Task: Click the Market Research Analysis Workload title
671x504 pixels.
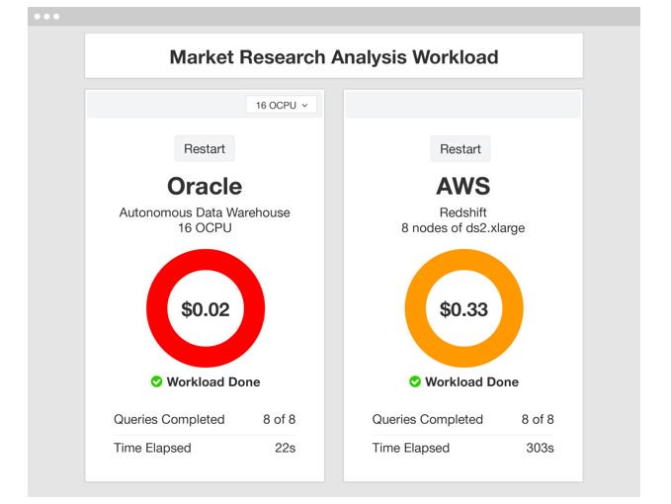Action: [x=334, y=57]
